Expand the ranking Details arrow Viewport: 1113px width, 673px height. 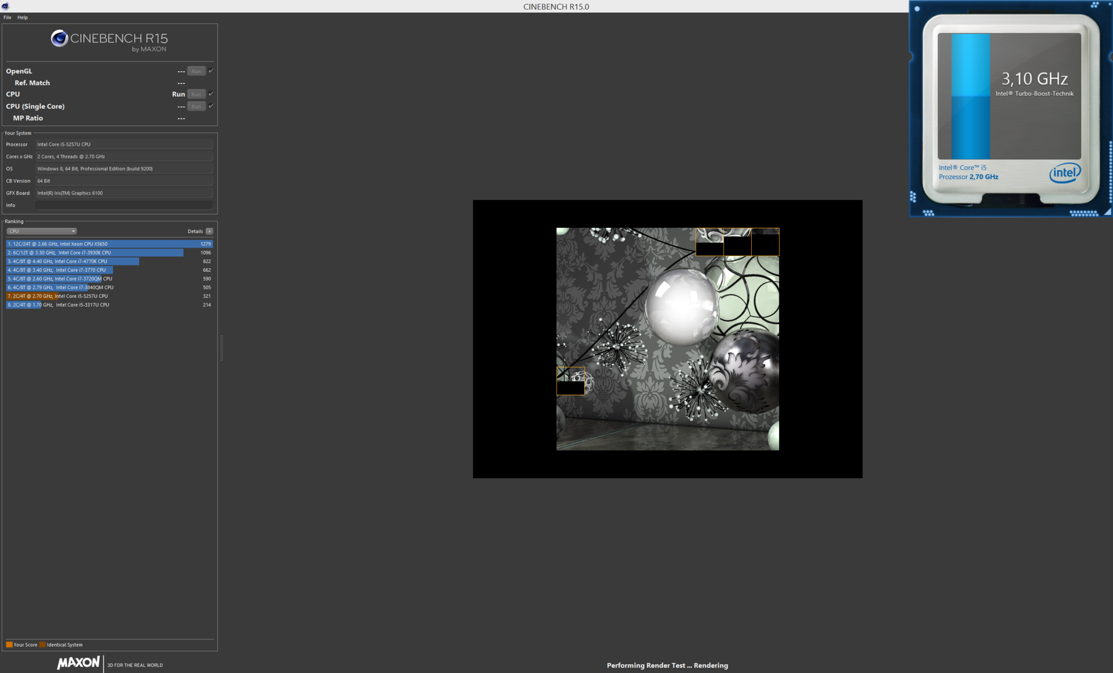pyautogui.click(x=209, y=231)
